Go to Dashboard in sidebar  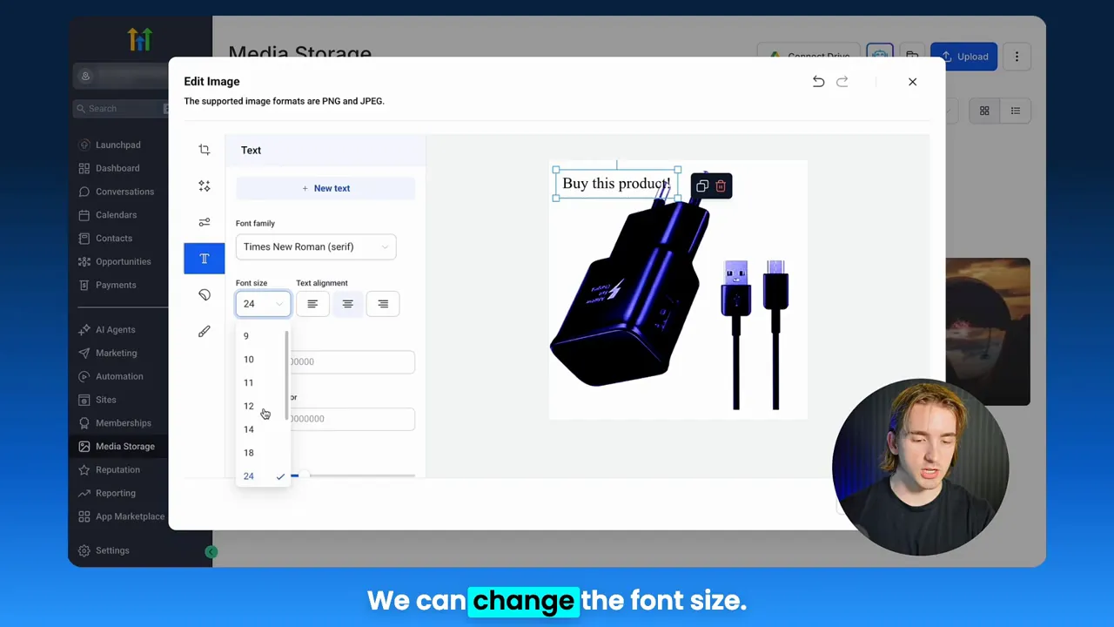coord(117,168)
